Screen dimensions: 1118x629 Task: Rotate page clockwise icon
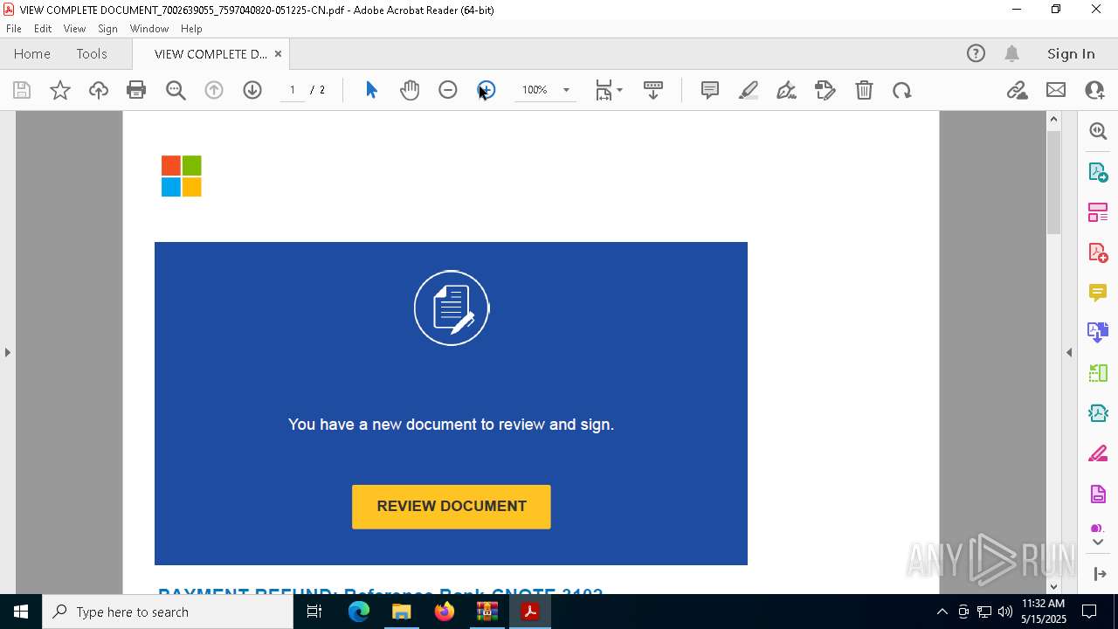pos(902,90)
